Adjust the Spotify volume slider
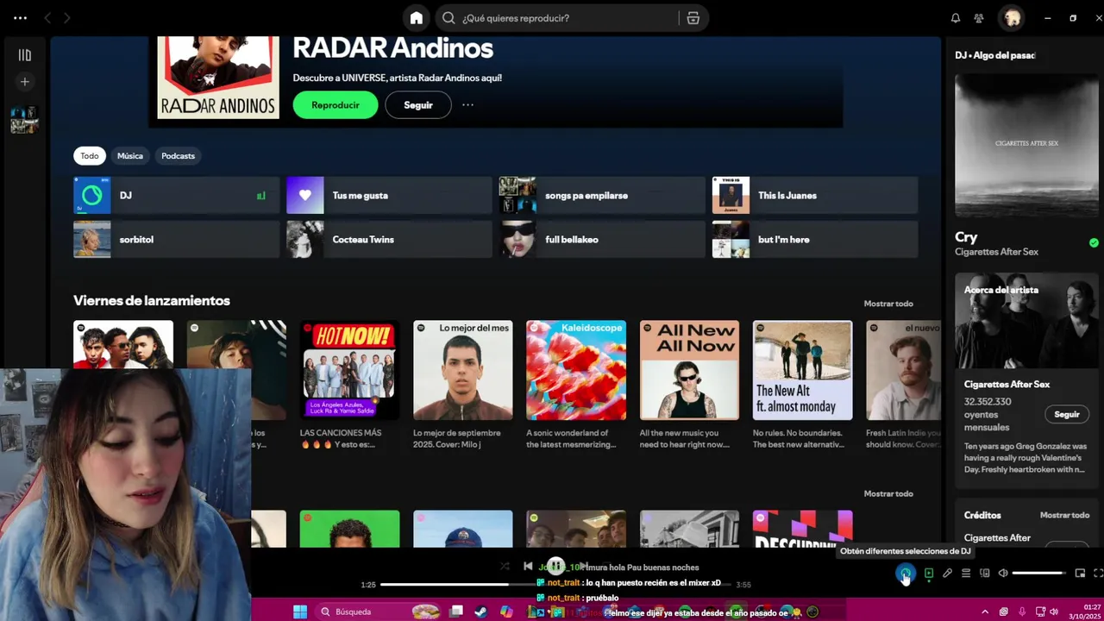 point(1038,574)
